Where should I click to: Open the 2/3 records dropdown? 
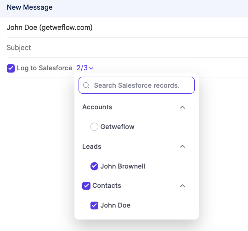pos(85,68)
